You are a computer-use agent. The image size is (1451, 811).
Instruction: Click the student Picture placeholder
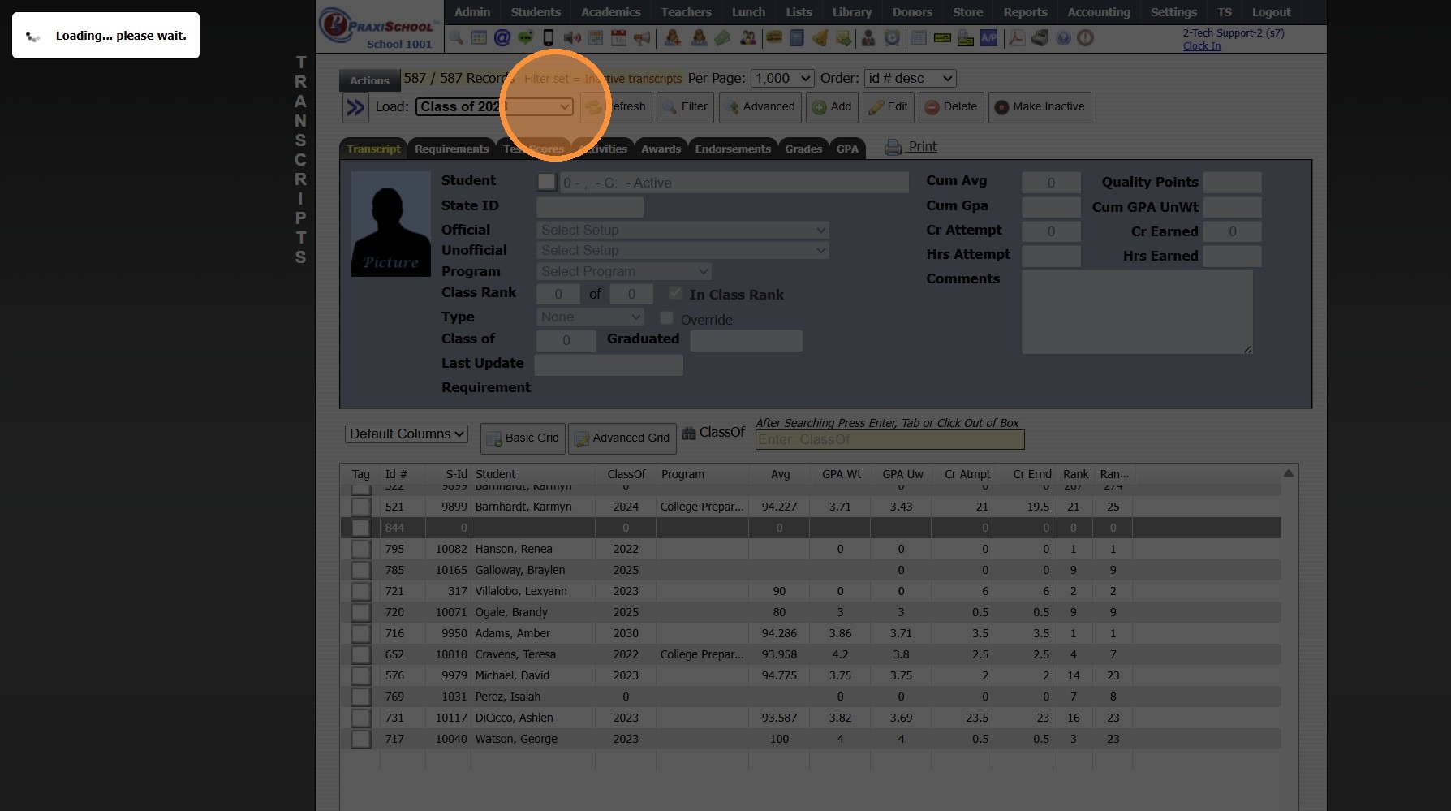tap(391, 223)
